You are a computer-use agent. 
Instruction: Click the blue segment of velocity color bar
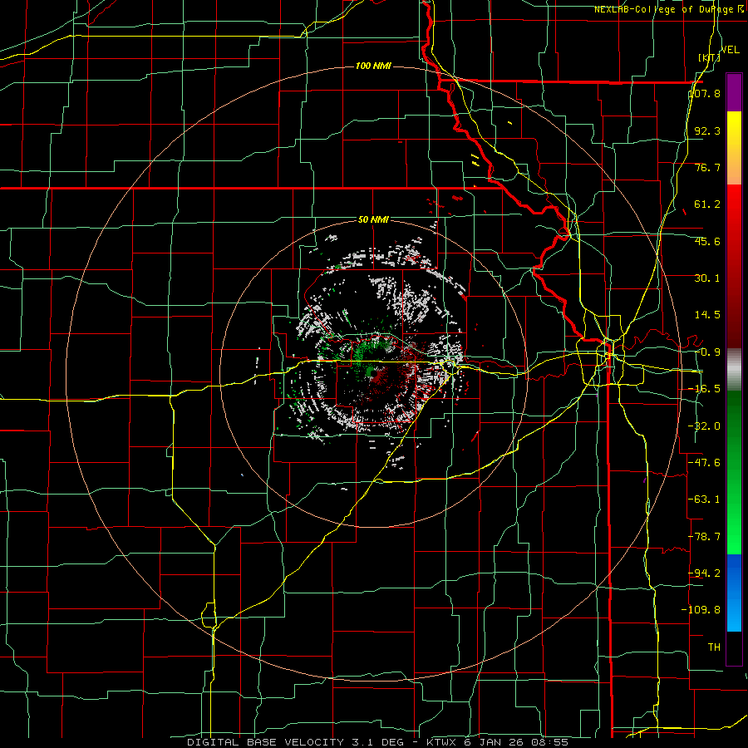pyautogui.click(x=734, y=593)
